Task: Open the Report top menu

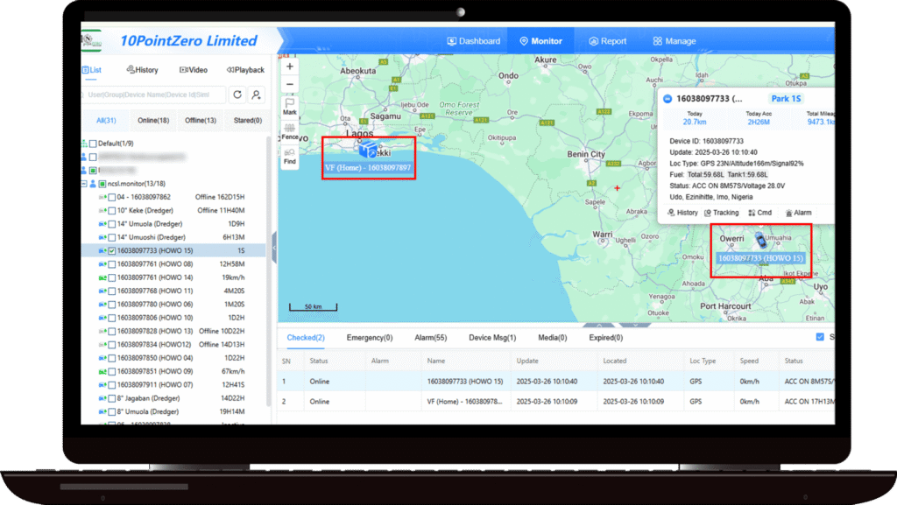Action: (x=608, y=41)
